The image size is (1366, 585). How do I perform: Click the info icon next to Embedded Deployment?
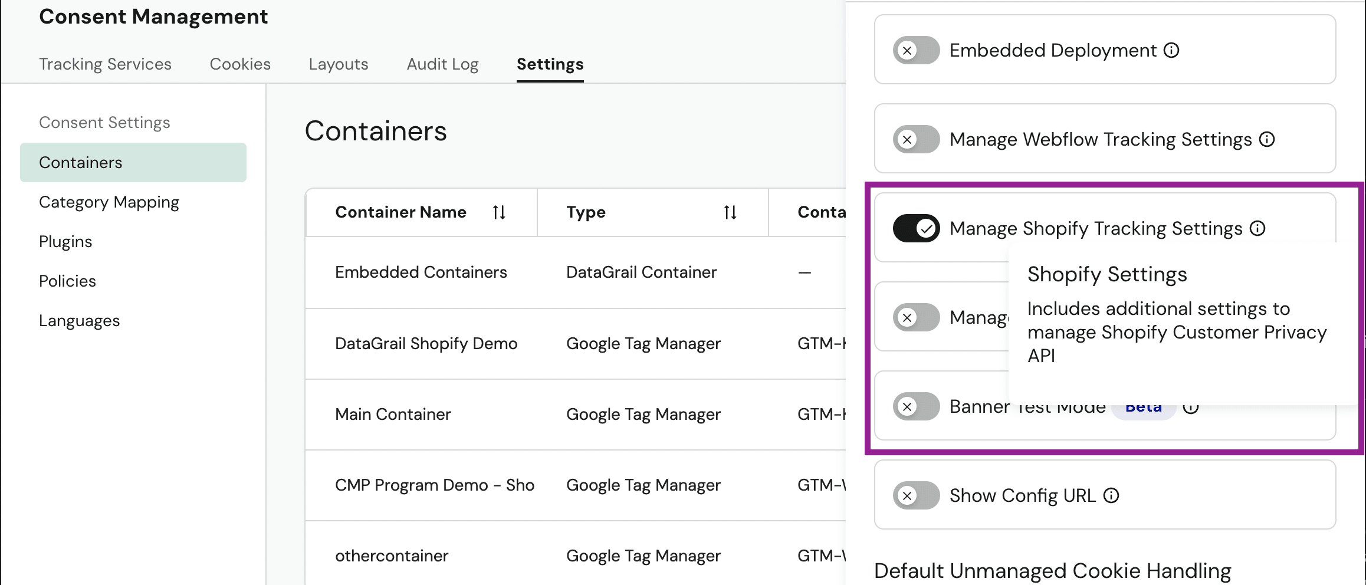1171,50
